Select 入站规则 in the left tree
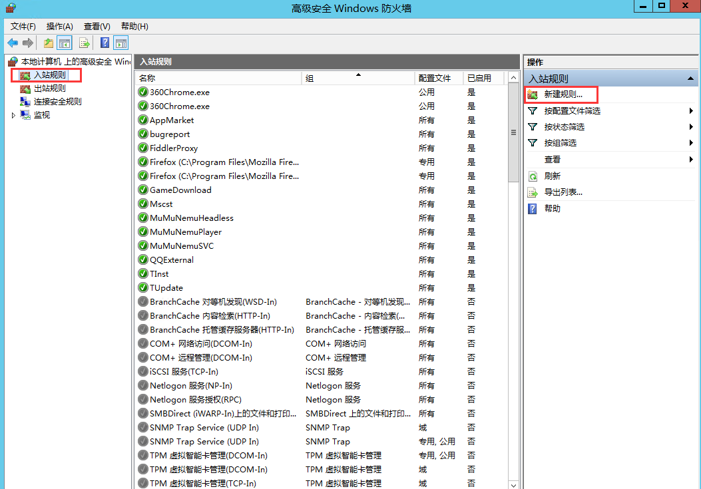Screen dimensions: 701x489 [50, 76]
